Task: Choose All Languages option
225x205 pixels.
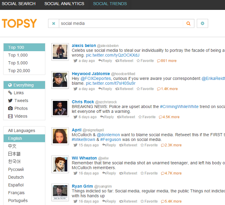Action: pos(24,131)
